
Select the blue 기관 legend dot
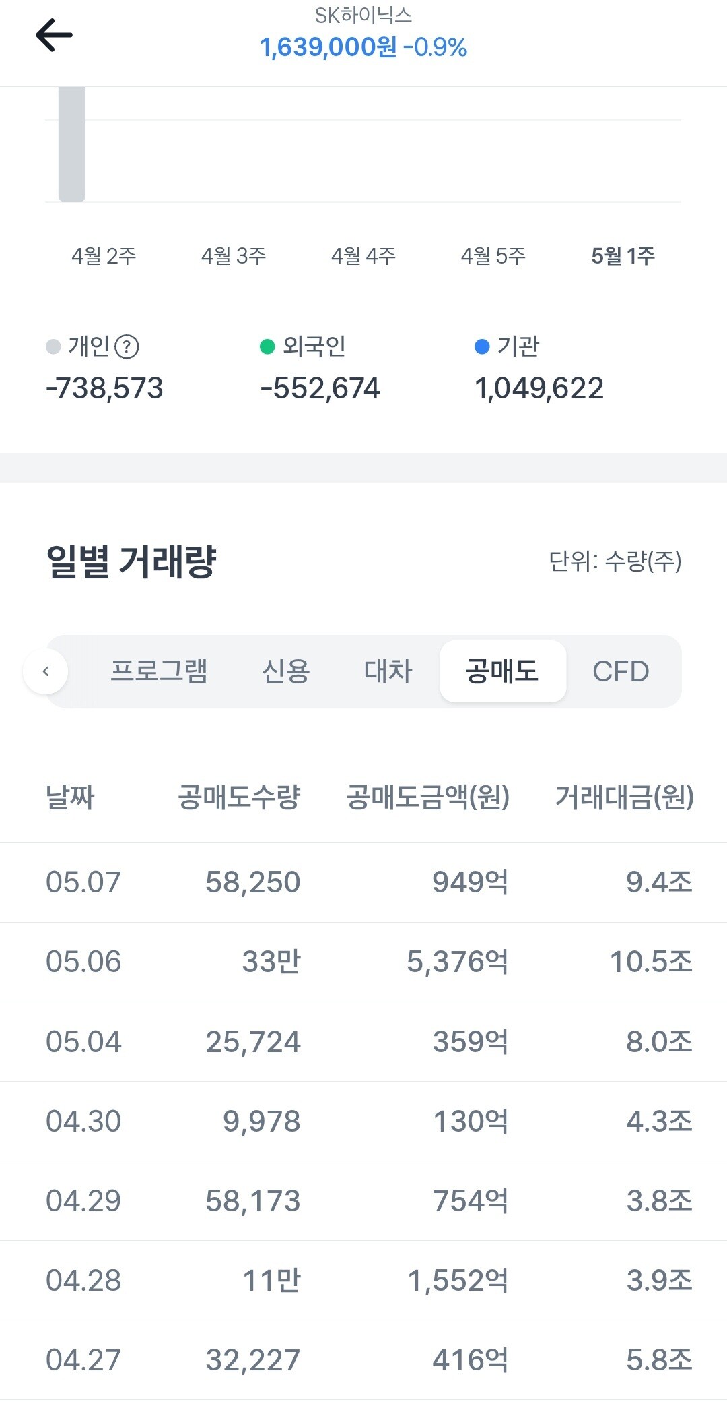[482, 346]
